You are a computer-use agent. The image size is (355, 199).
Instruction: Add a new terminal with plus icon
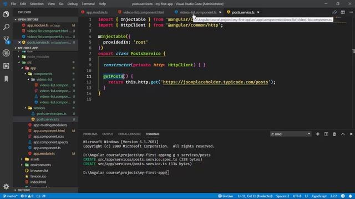[318, 134]
